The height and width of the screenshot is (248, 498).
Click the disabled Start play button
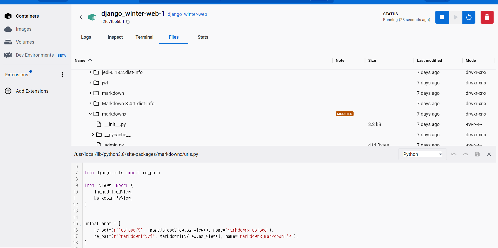click(x=456, y=17)
